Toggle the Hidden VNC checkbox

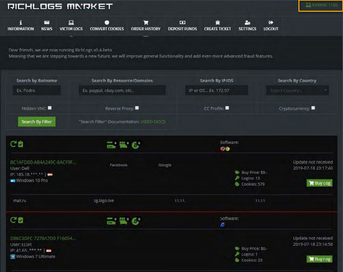[50, 108]
